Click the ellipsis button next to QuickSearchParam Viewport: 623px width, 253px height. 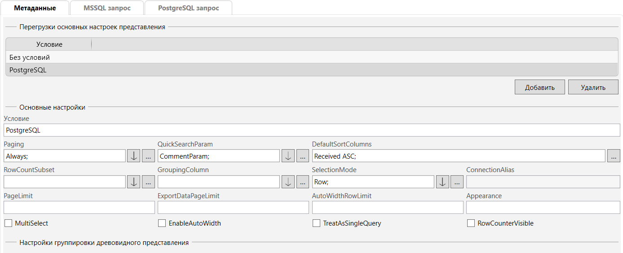coord(303,156)
